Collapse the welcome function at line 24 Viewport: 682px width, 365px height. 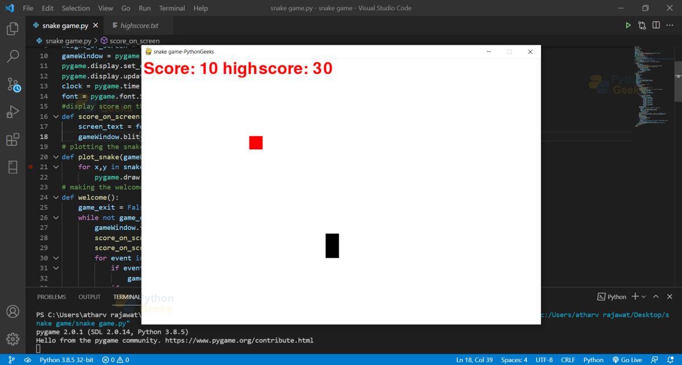click(56, 198)
